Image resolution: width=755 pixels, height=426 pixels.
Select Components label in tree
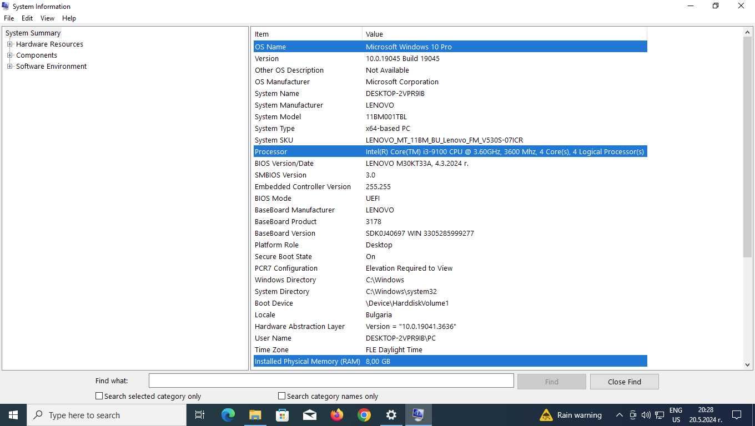37,55
